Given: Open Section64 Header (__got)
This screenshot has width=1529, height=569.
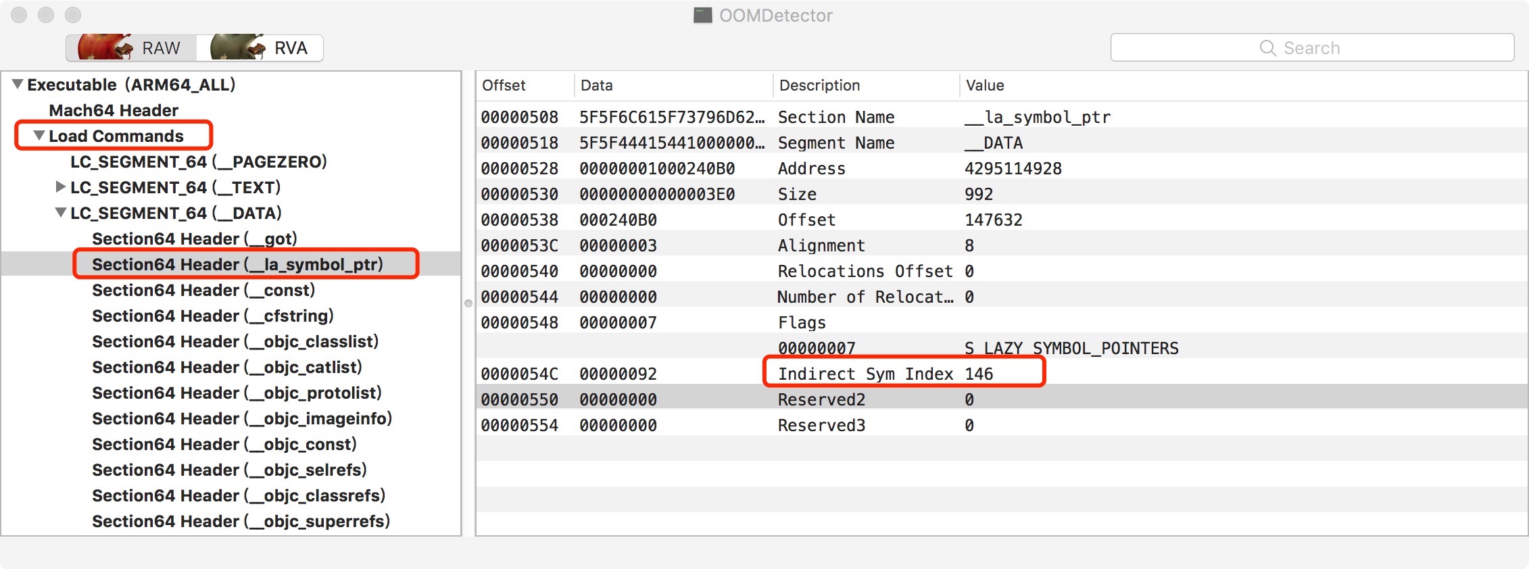Looking at the screenshot, I should (x=194, y=239).
